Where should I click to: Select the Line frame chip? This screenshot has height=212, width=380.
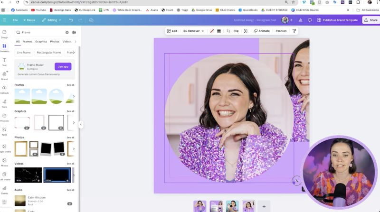[x=24, y=53]
